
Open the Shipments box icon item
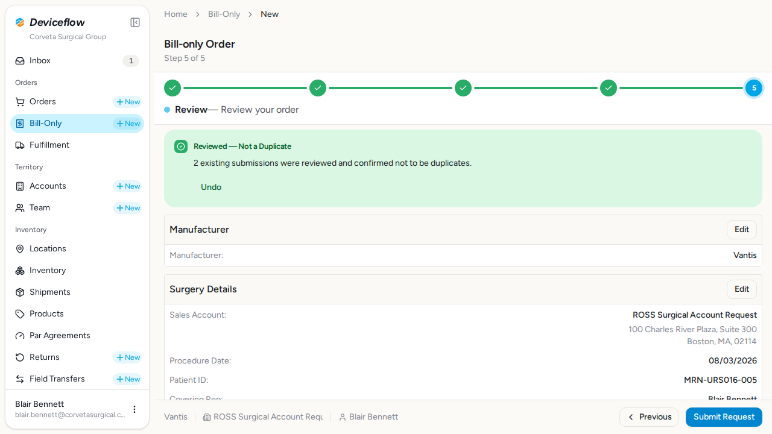(x=77, y=292)
